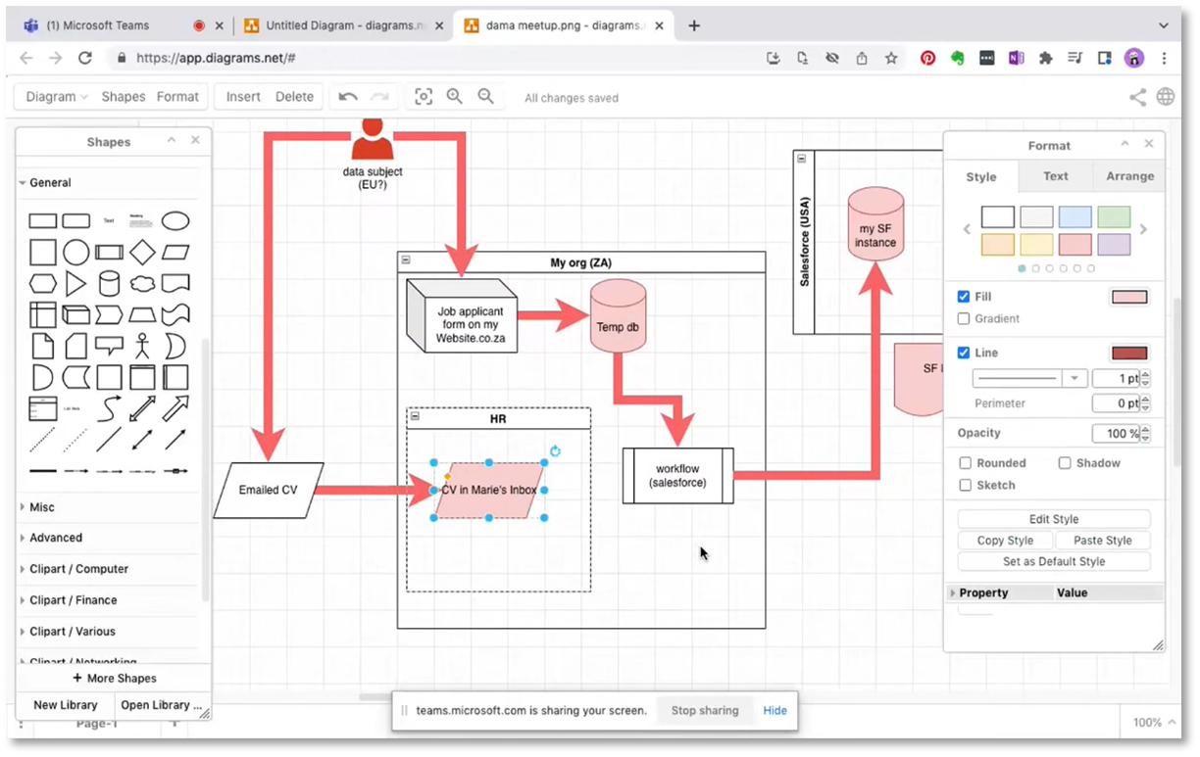Click Set as Default Style
1200x757 pixels.
(1054, 561)
